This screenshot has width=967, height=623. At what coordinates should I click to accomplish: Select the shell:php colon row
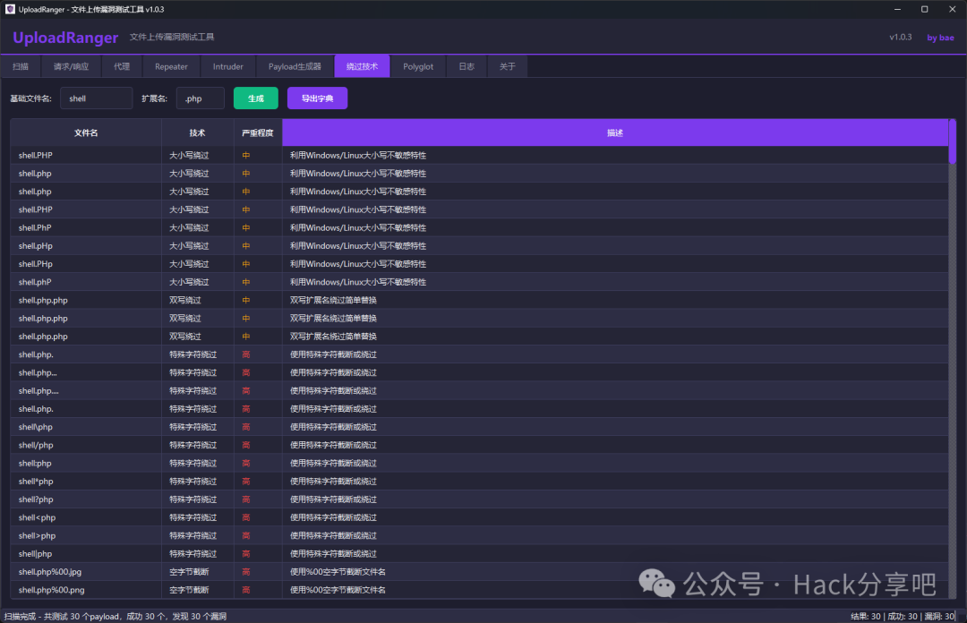pyautogui.click(x=479, y=464)
